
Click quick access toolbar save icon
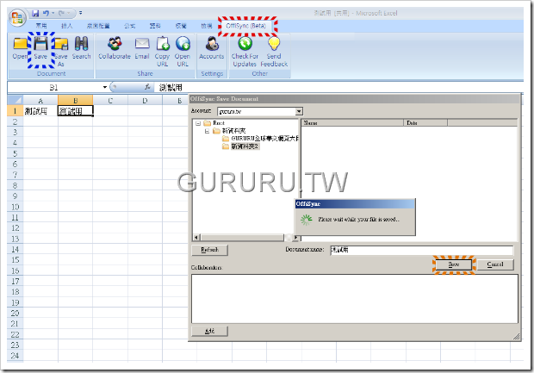(35, 13)
